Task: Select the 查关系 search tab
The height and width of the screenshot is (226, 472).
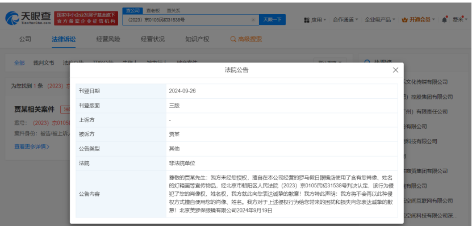Action: click(173, 11)
